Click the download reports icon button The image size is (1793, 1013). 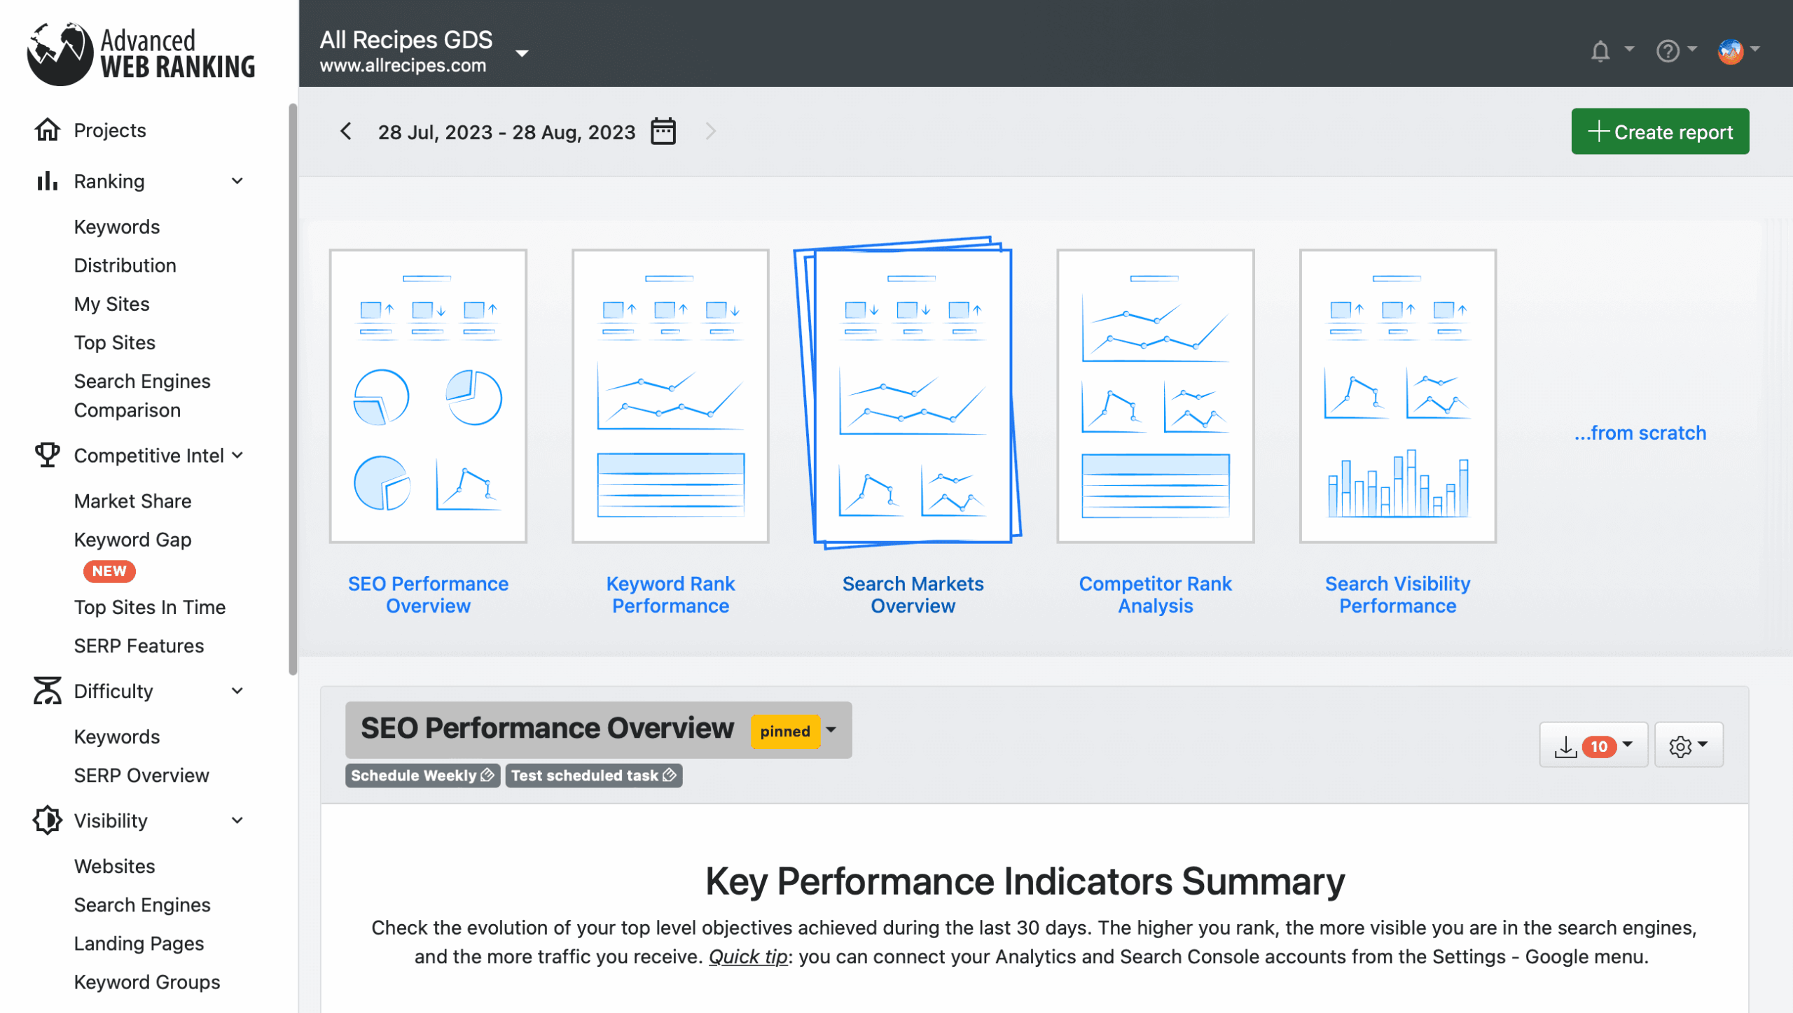(1566, 746)
